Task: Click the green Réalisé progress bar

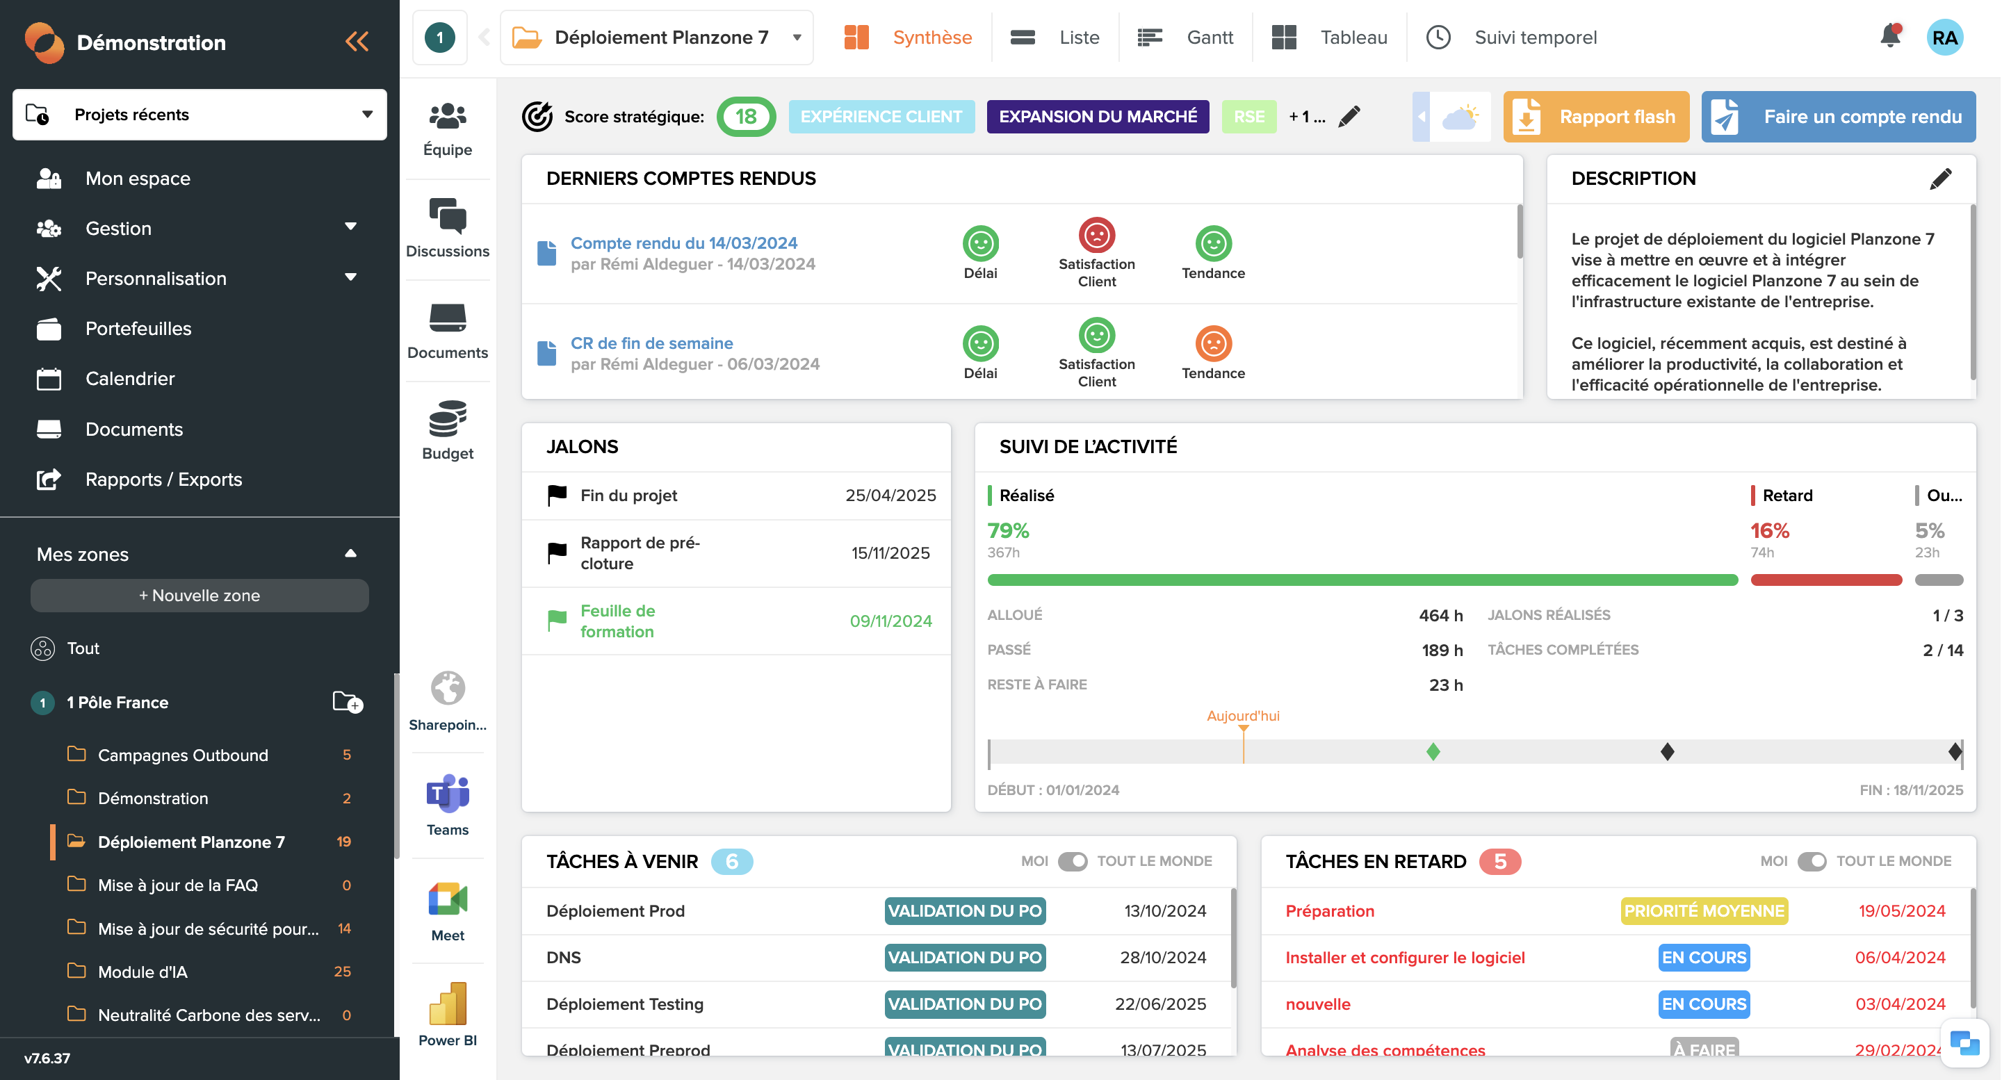Action: pos(1362,580)
